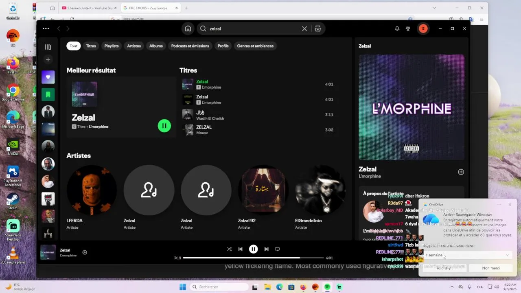The width and height of the screenshot is (521, 293).
Task: Open L'morphine link in the now-playing bar
Action: pos(68,256)
